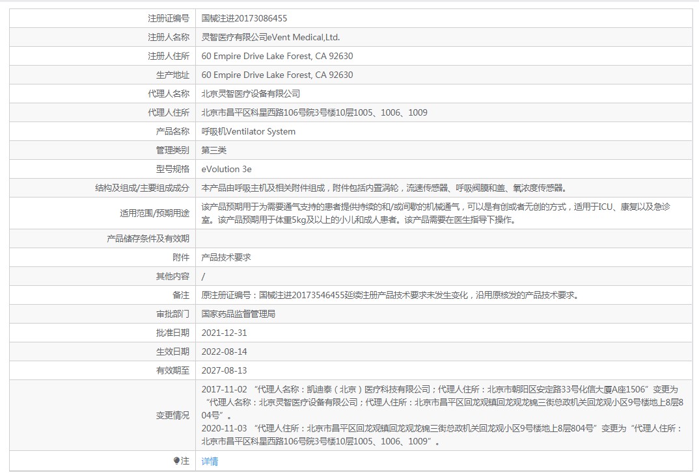Click the 注册人住所 address value
This screenshot has height=473, width=699.
277,56
